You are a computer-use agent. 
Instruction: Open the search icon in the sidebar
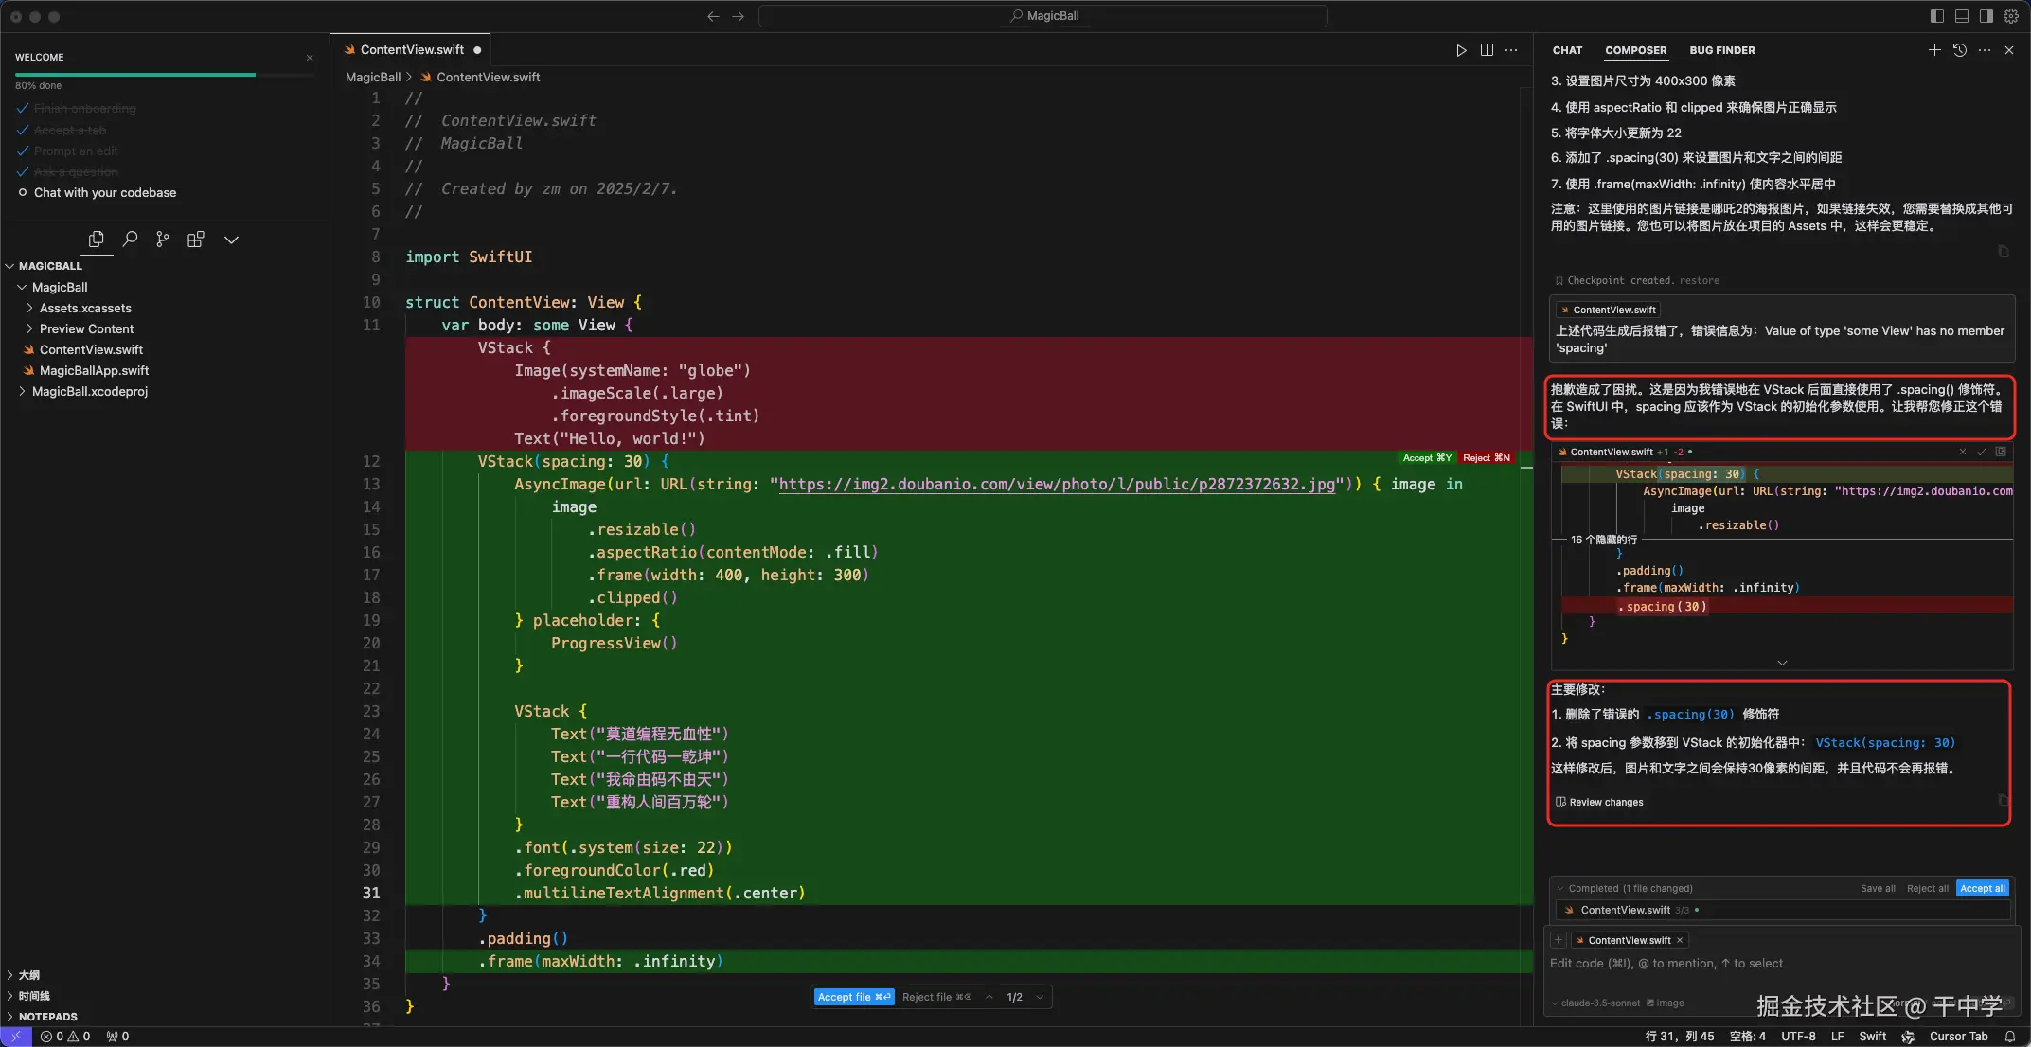click(130, 240)
